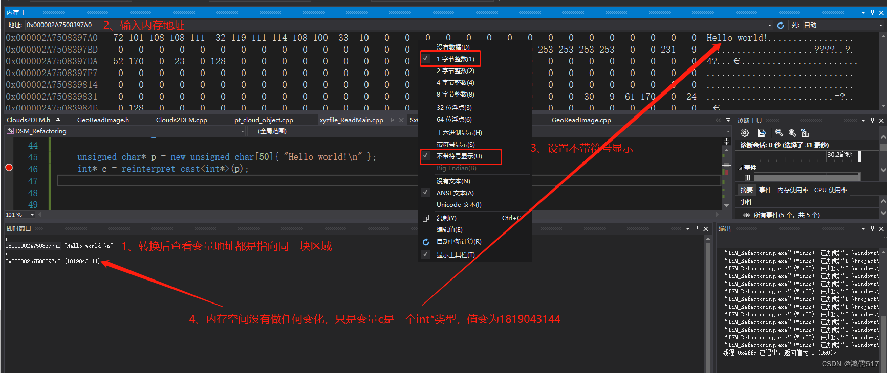The width and height of the screenshot is (887, 373).
Task: Open immediate window options dropdown
Action: (688, 228)
